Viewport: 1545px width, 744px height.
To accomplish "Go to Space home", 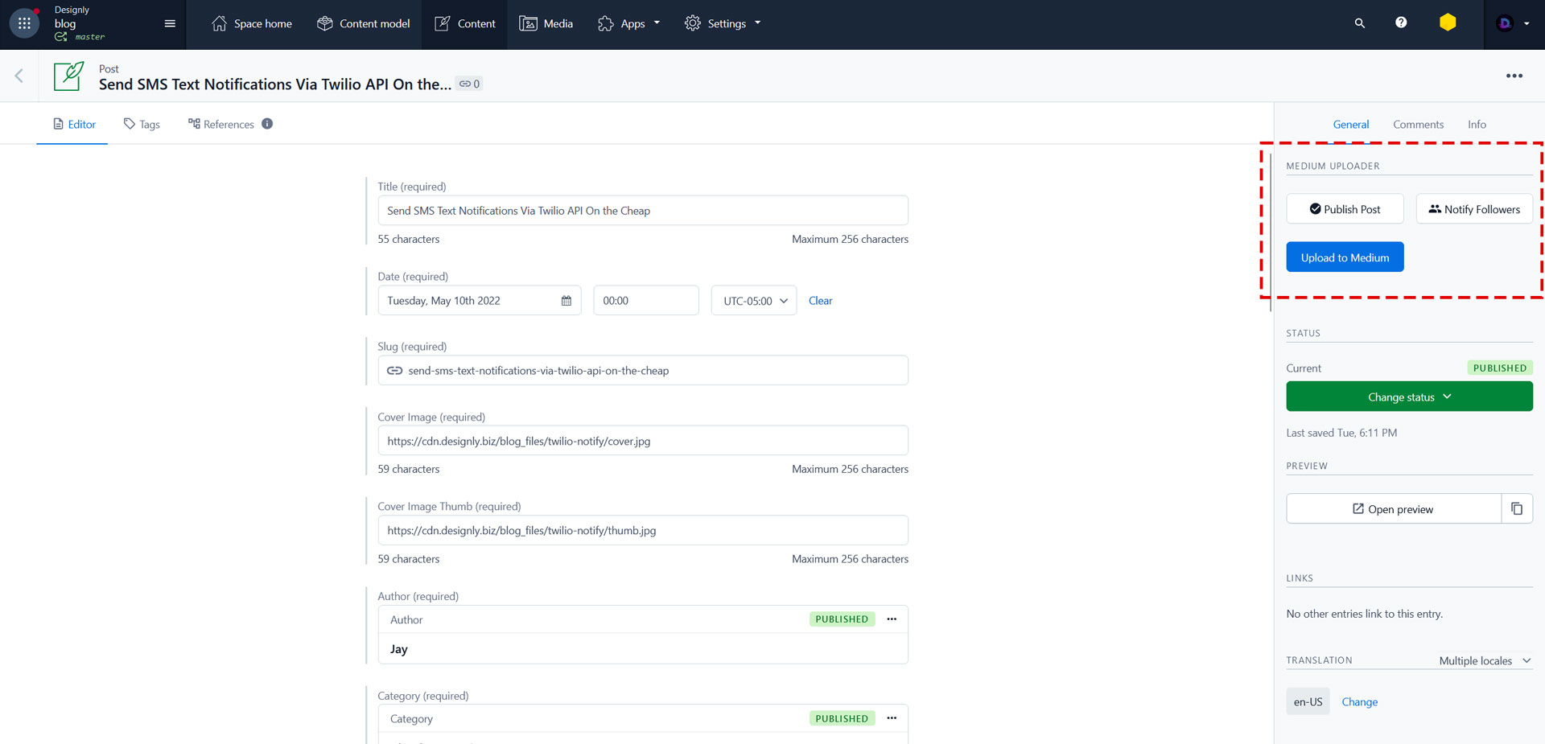I will (x=251, y=23).
